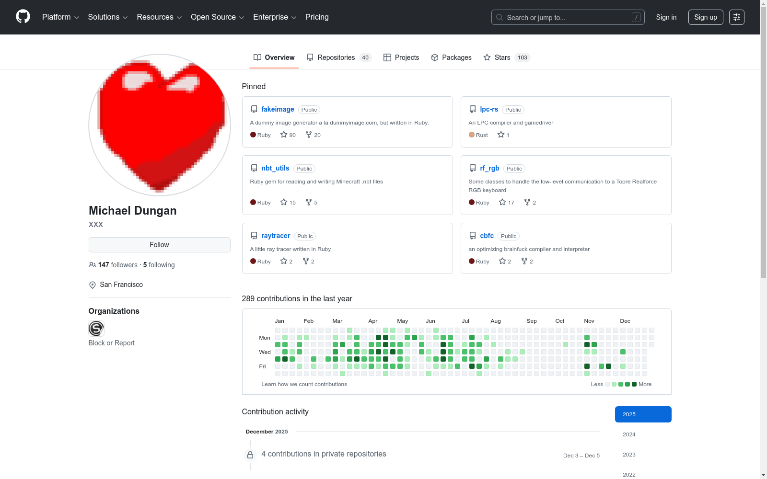Select the 2024 contribution year
The image size is (767, 479).
click(643, 434)
